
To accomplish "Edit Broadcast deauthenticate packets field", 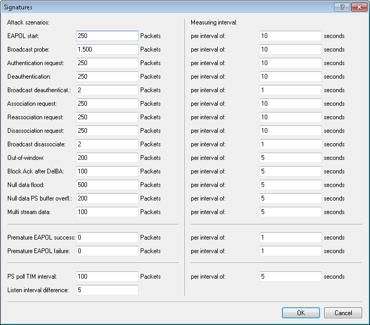I will (x=107, y=90).
